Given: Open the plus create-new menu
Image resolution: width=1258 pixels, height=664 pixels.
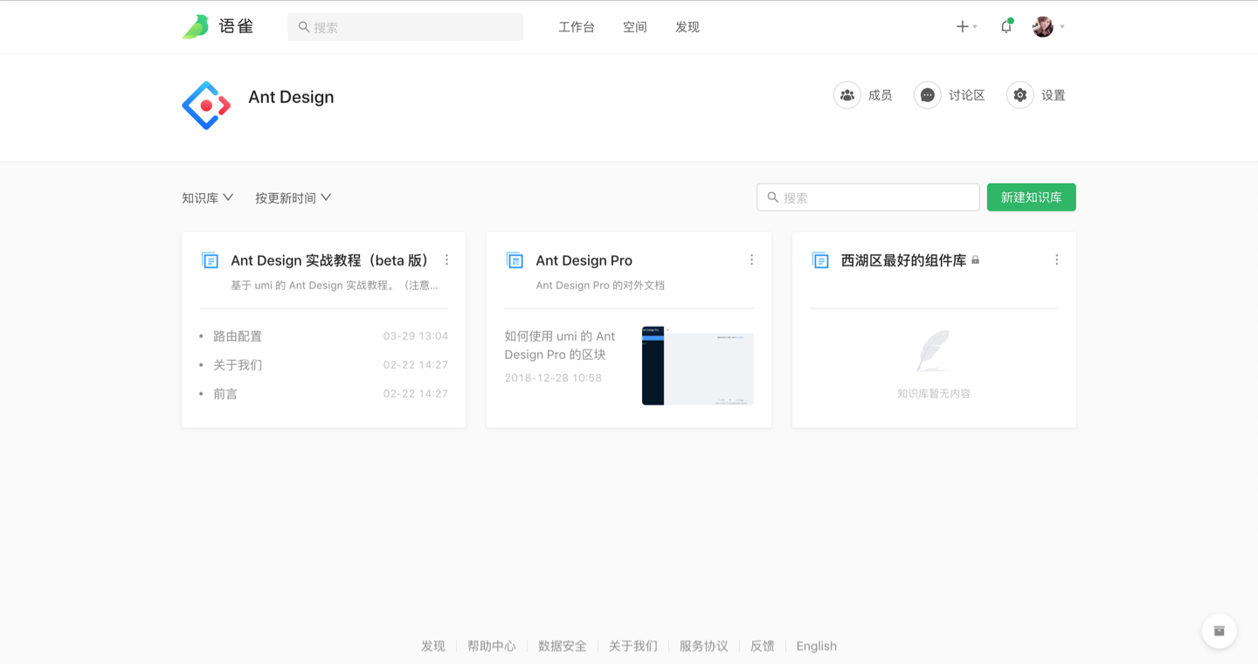Looking at the screenshot, I should tap(966, 27).
